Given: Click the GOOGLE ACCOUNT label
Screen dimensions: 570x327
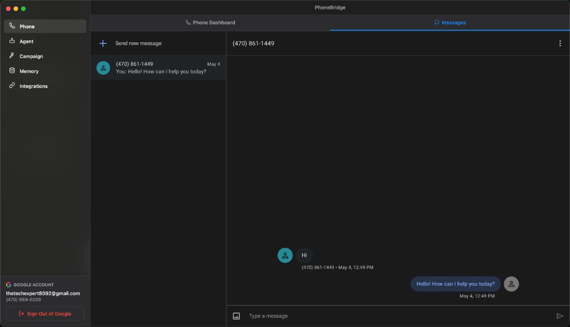Looking at the screenshot, I should click(33, 285).
